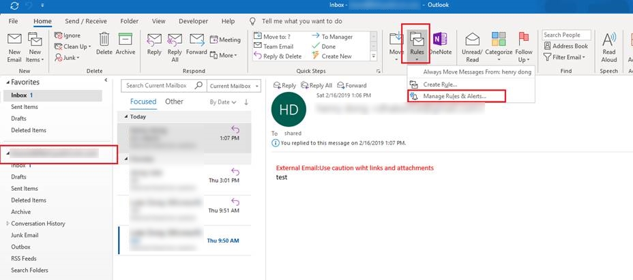
Task: Switch to the Folder tab
Action: coord(129,21)
